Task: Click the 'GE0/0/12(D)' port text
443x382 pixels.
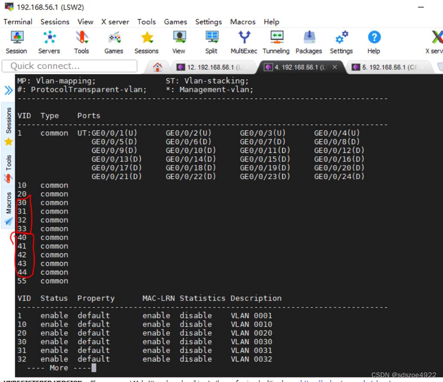Action: (x=340, y=150)
